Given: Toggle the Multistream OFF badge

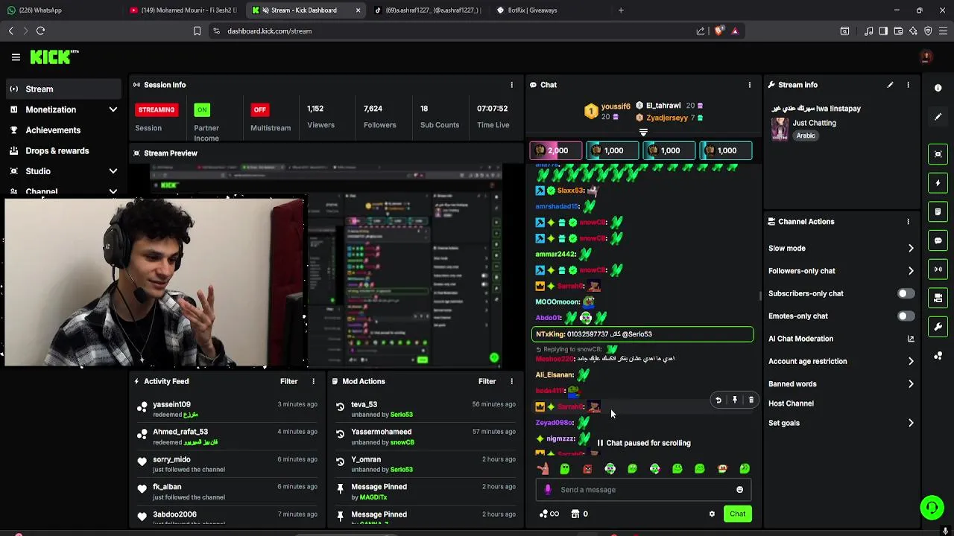Looking at the screenshot, I should click(259, 109).
